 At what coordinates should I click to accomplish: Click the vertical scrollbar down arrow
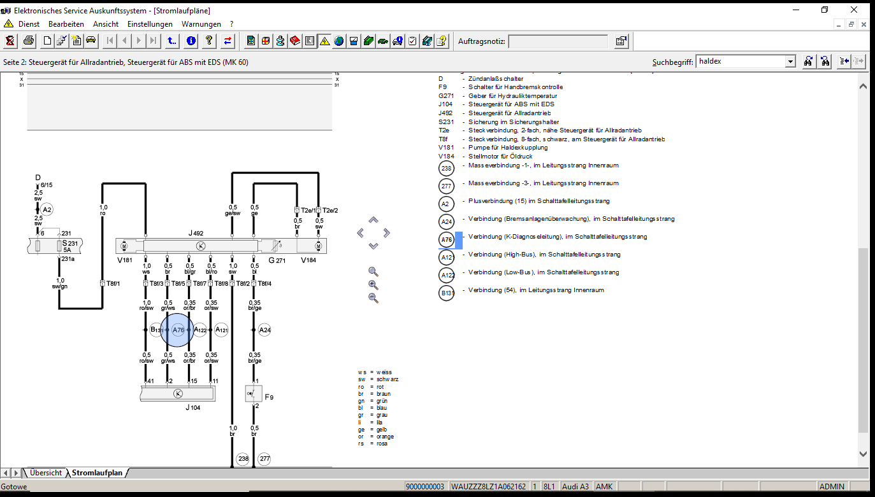(864, 454)
